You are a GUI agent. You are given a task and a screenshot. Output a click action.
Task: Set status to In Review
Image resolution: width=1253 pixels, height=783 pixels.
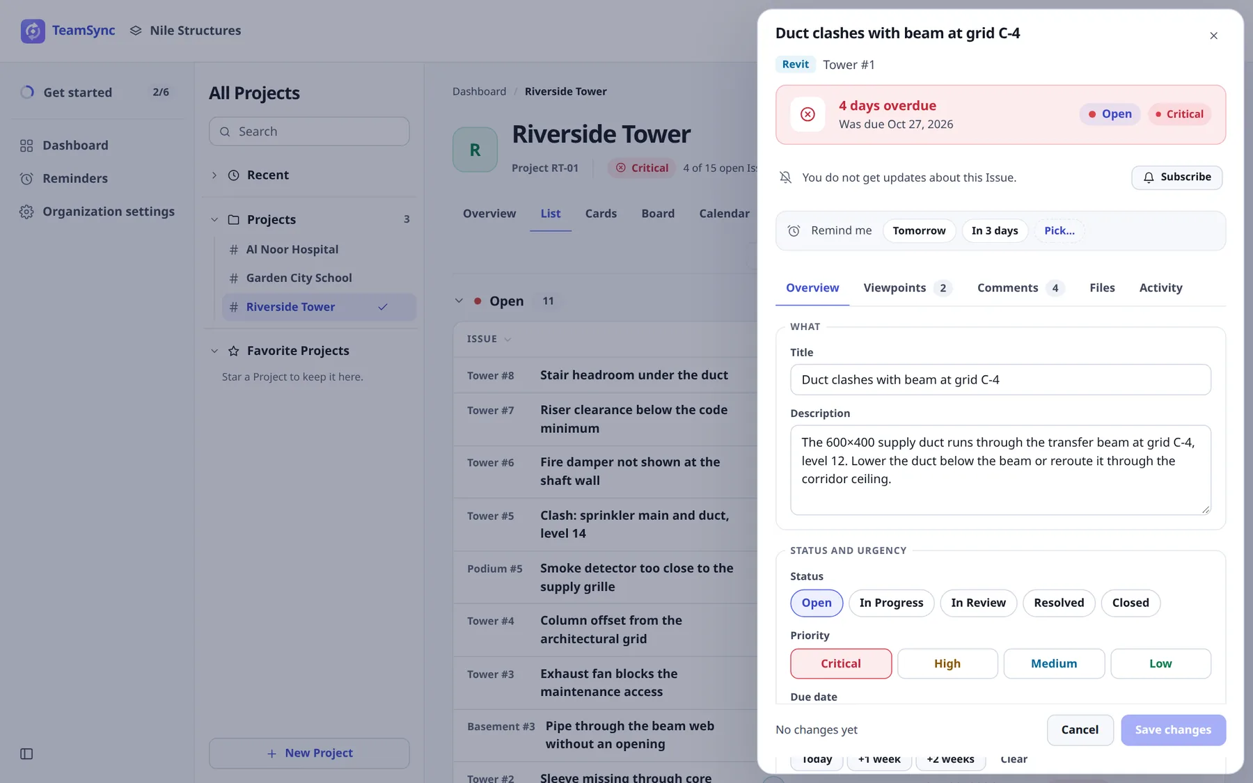978,603
